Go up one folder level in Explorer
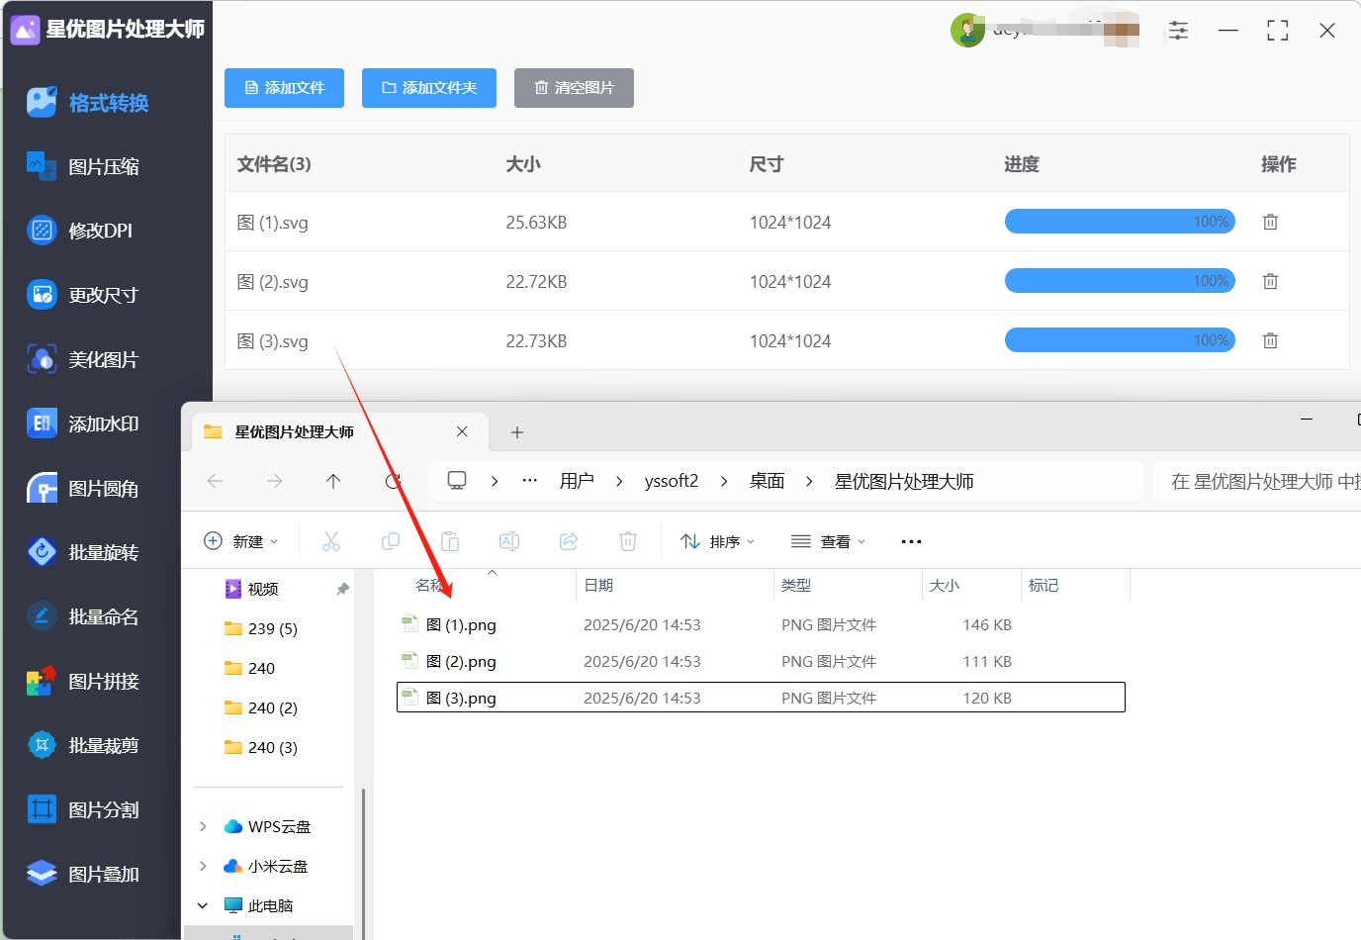The width and height of the screenshot is (1361, 940). point(333,481)
